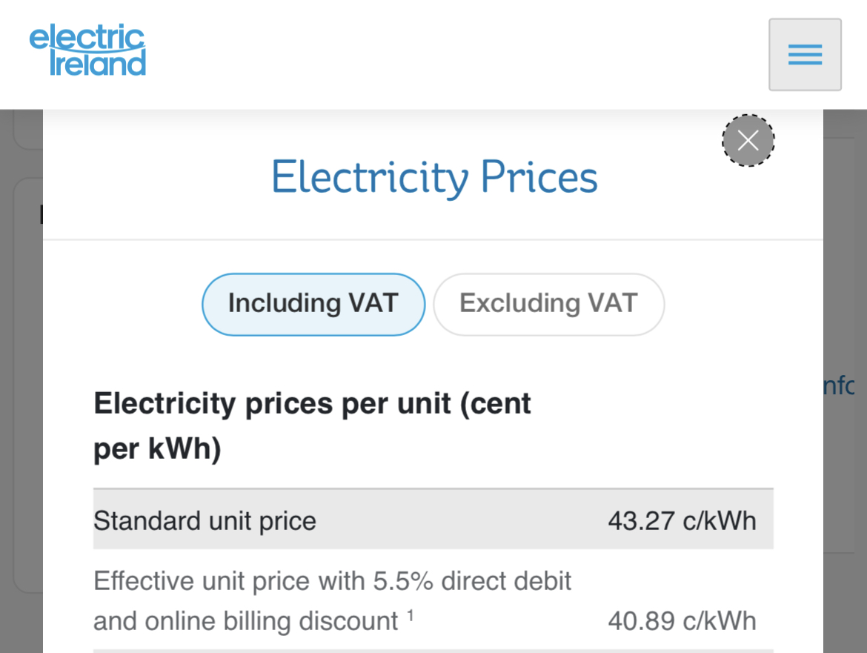867x653 pixels.
Task: Click the "Electricity prices per unit" heading
Action: point(313,403)
